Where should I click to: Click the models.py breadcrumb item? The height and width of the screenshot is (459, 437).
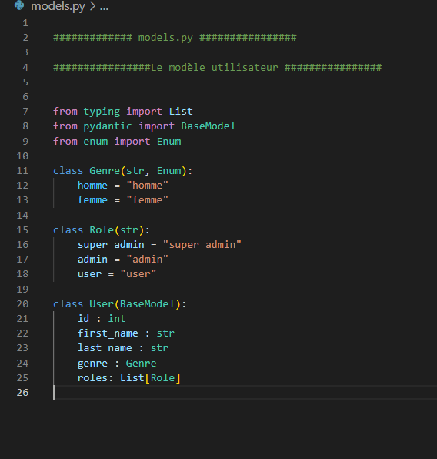click(58, 6)
